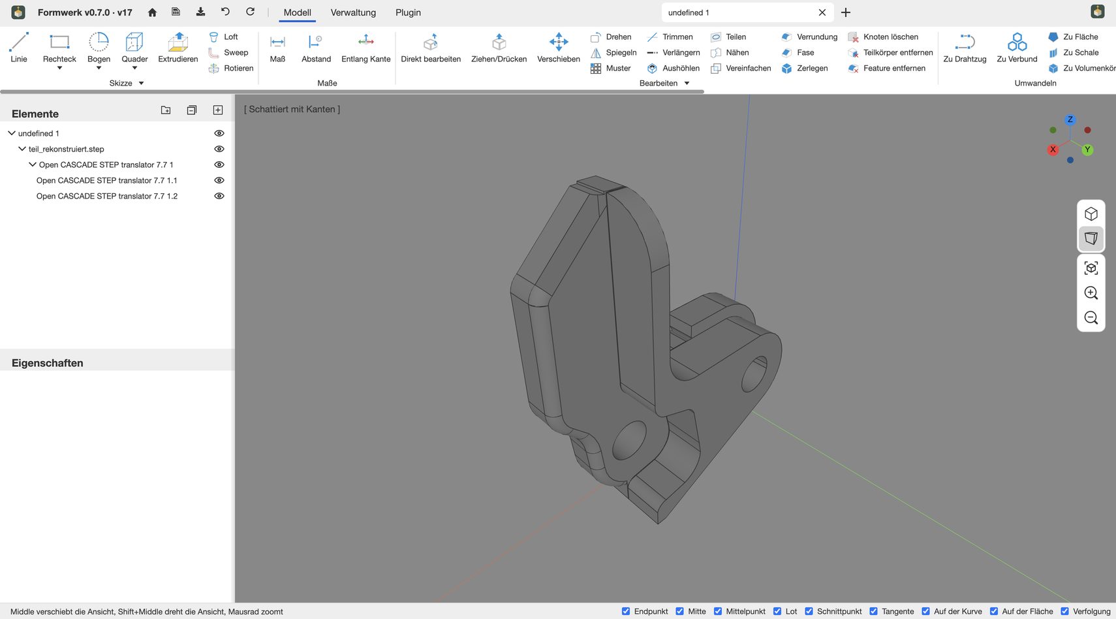Click the Z axis on orientation gizmo
The width and height of the screenshot is (1116, 619).
(x=1070, y=119)
